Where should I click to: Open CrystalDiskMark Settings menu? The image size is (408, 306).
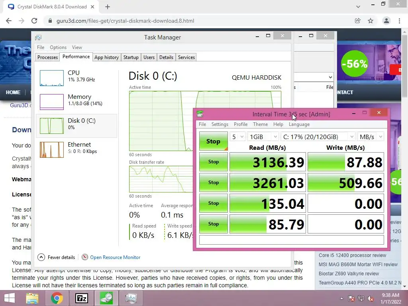(x=220, y=124)
